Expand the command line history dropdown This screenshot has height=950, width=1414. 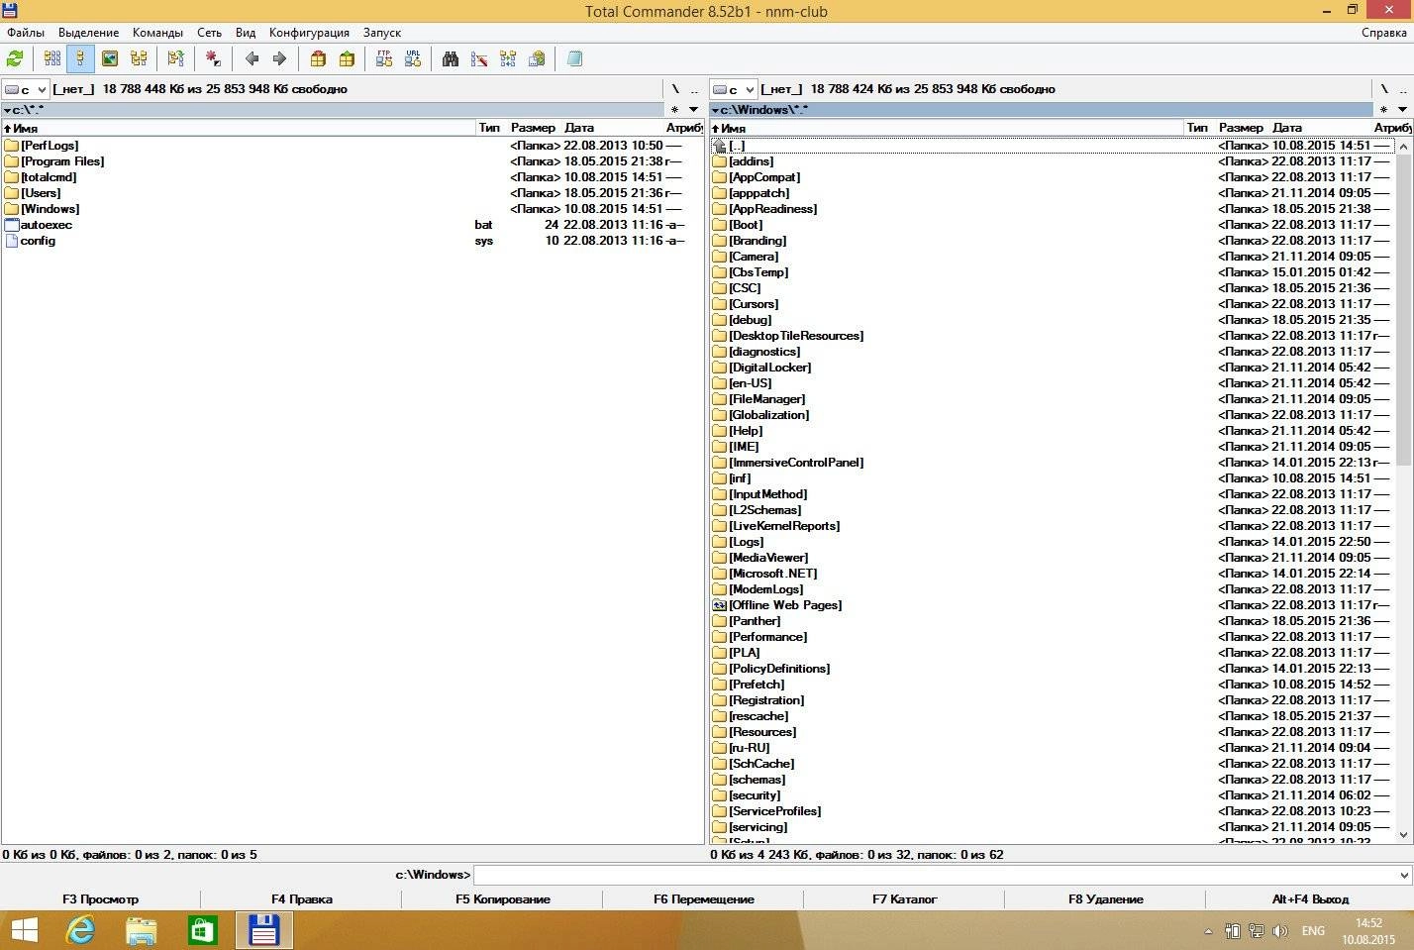1403,875
